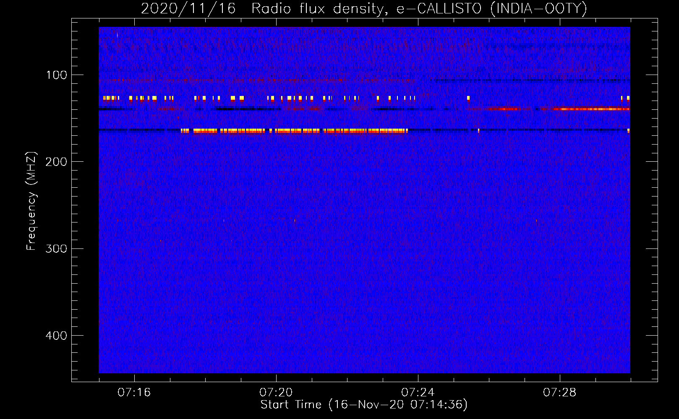The height and width of the screenshot is (419, 679).
Task: Click the '400' frequency axis label
Action: click(x=57, y=336)
